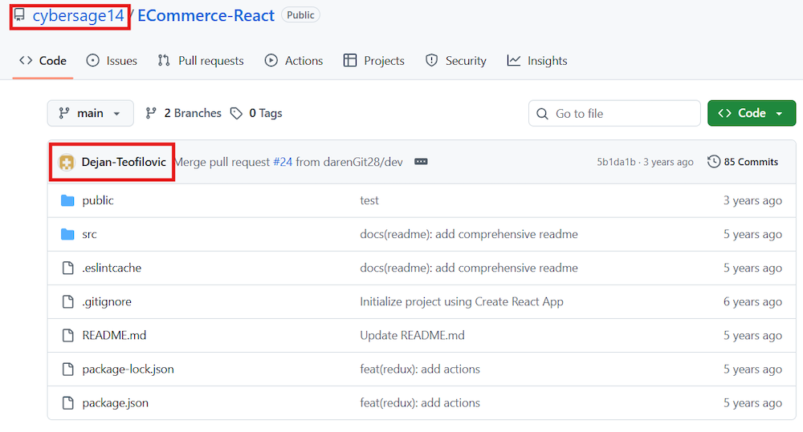View the Security tab
This screenshot has width=803, height=432.
pos(455,61)
